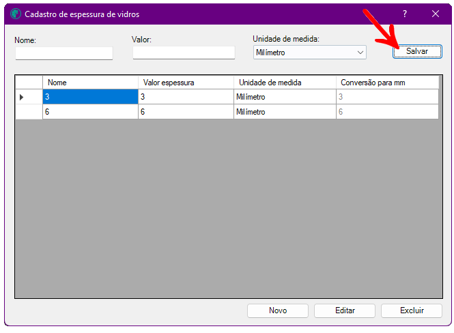Viewport: 454px width, 333px height.
Task: Click the table's top-left select-all corner
Action: [x=29, y=83]
